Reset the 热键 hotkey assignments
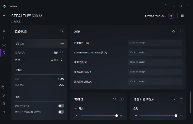 click(173, 32)
